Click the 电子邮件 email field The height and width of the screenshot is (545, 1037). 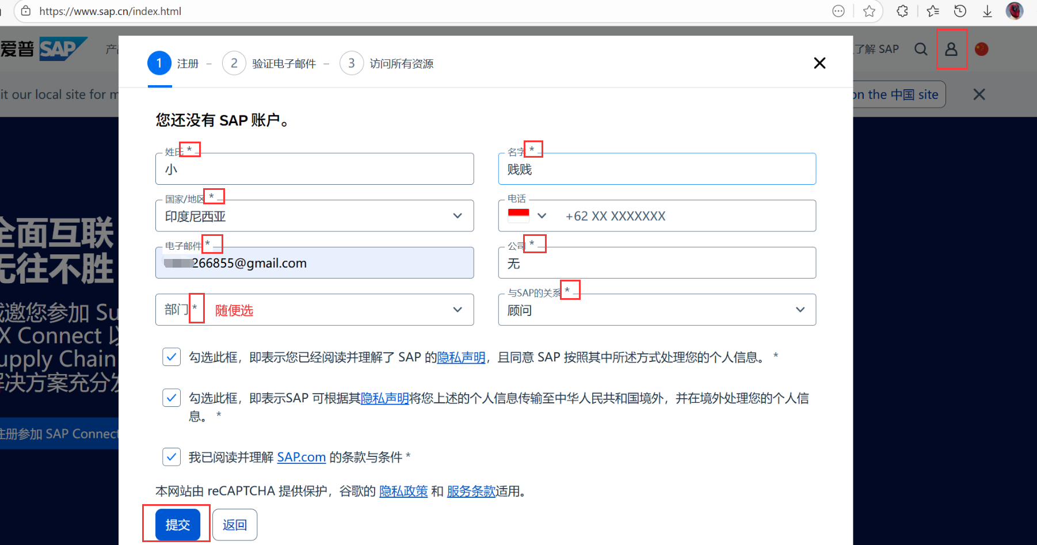pyautogui.click(x=314, y=262)
